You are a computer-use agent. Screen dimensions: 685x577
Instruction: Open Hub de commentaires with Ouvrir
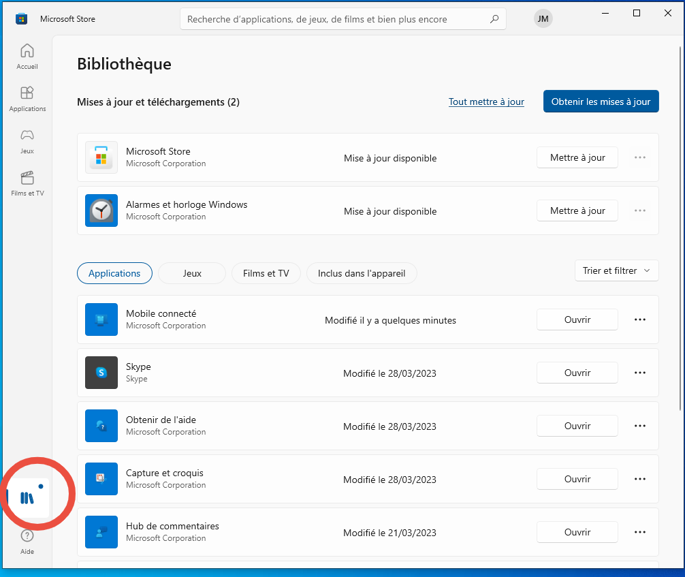(577, 532)
